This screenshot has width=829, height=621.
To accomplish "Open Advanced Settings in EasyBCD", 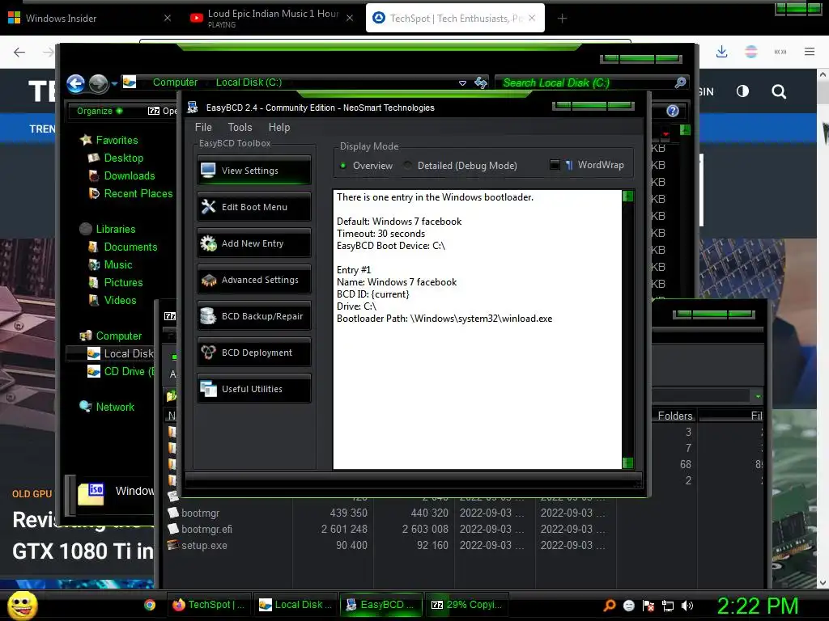I will (x=253, y=280).
